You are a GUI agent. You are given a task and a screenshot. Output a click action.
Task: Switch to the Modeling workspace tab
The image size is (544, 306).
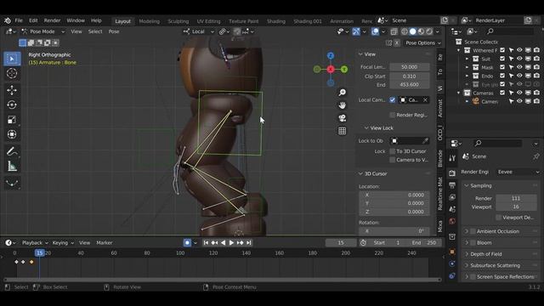pyautogui.click(x=150, y=21)
